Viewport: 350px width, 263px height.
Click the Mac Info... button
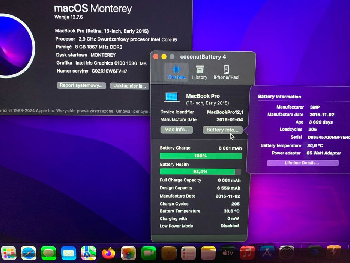click(177, 130)
